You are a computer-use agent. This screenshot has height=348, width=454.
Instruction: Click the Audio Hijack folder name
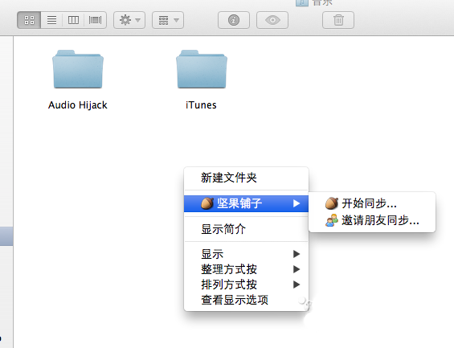(x=78, y=104)
